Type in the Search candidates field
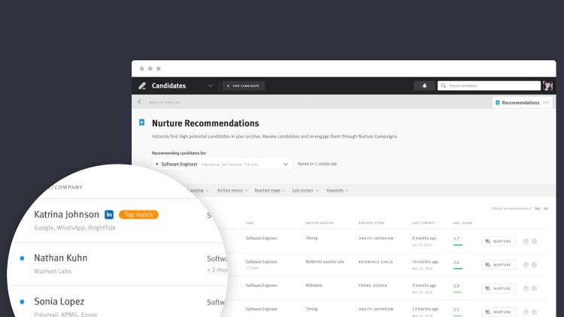Viewport: 564px width, 317px height. (489, 86)
